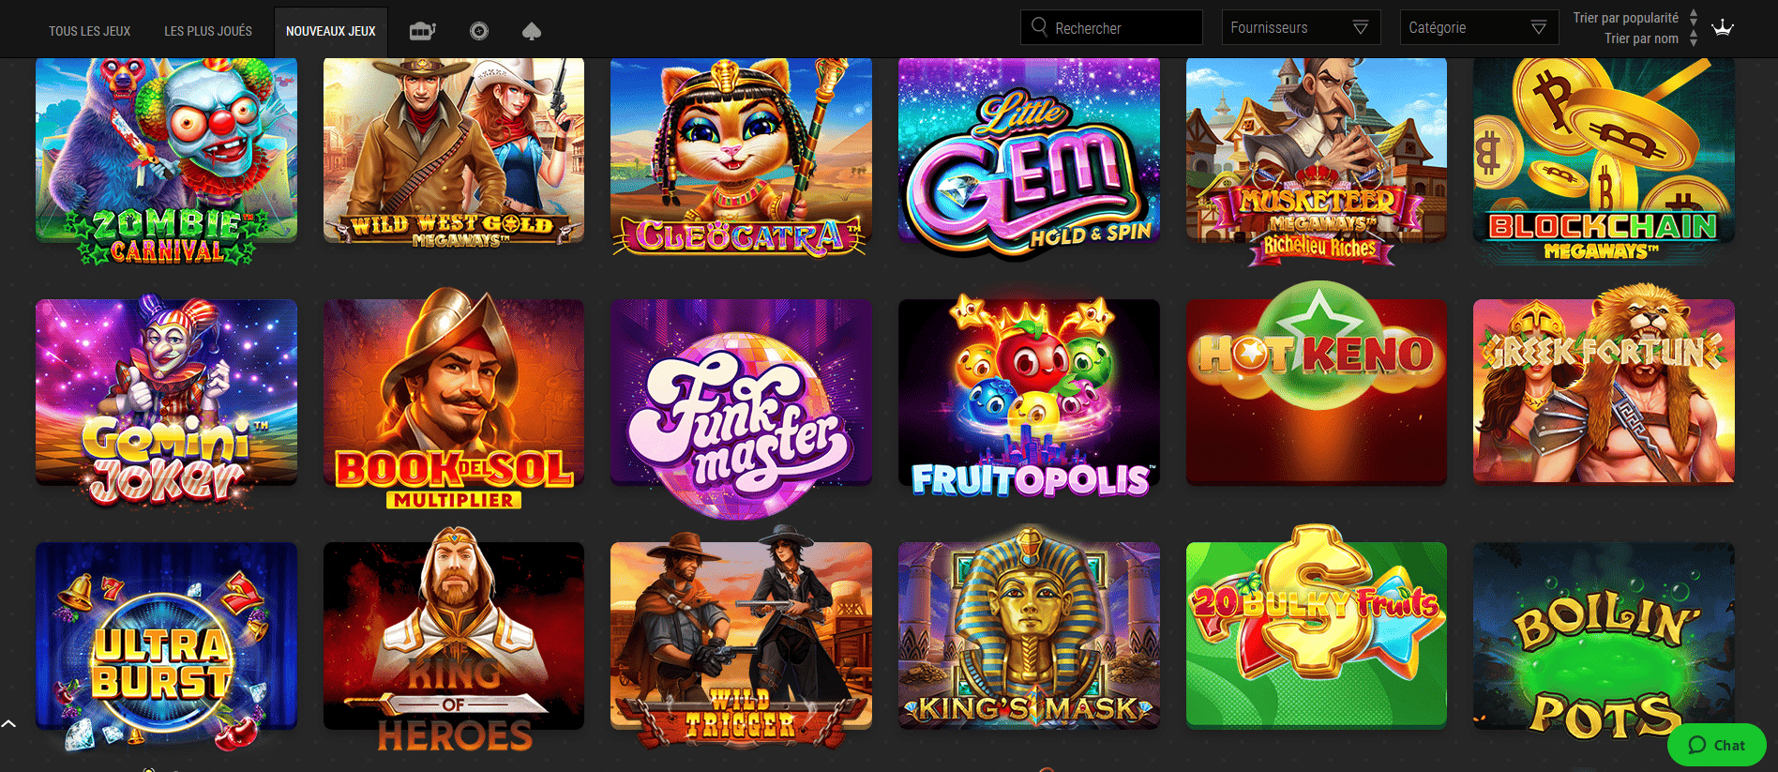Expand the Fournisseurs dropdown

[1301, 27]
